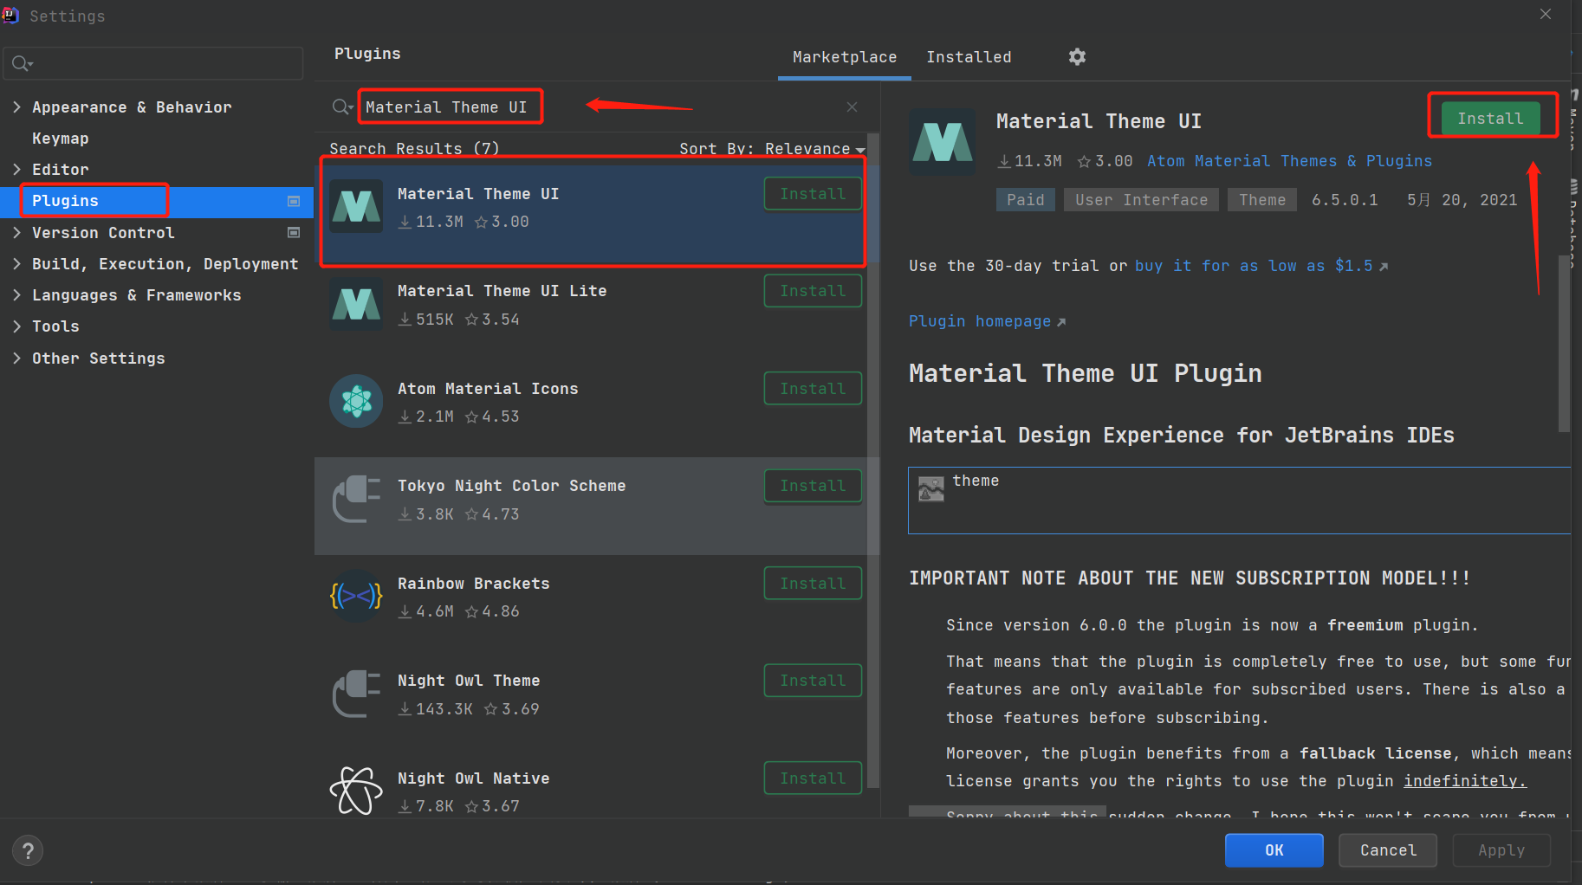This screenshot has height=885, width=1582.
Task: Click the indefinitely underlined link
Action: (x=1465, y=781)
